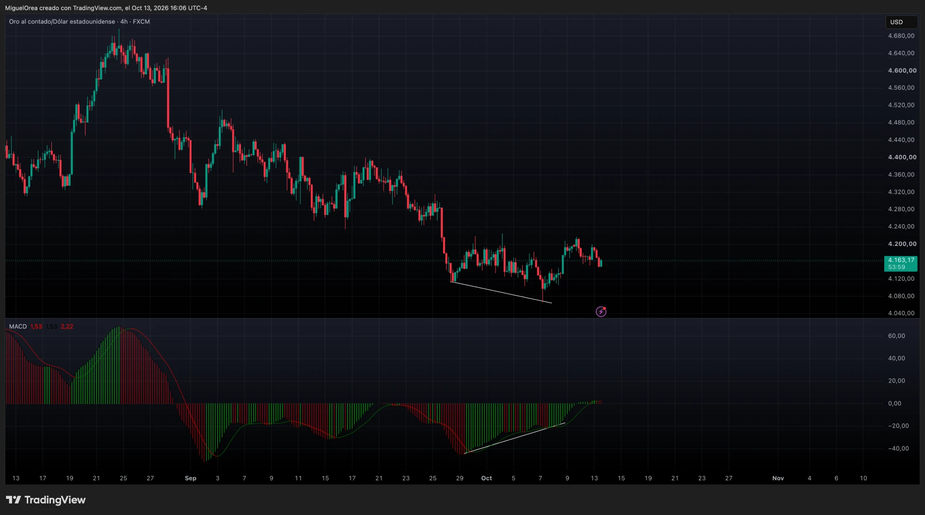The image size is (925, 515).
Task: Click the Oct label on time axis
Action: [487, 478]
